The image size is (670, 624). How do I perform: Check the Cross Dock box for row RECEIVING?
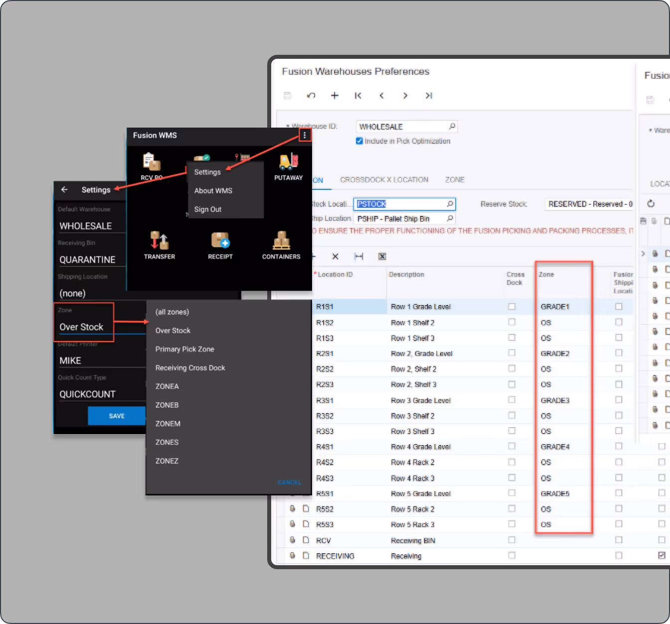tap(511, 555)
